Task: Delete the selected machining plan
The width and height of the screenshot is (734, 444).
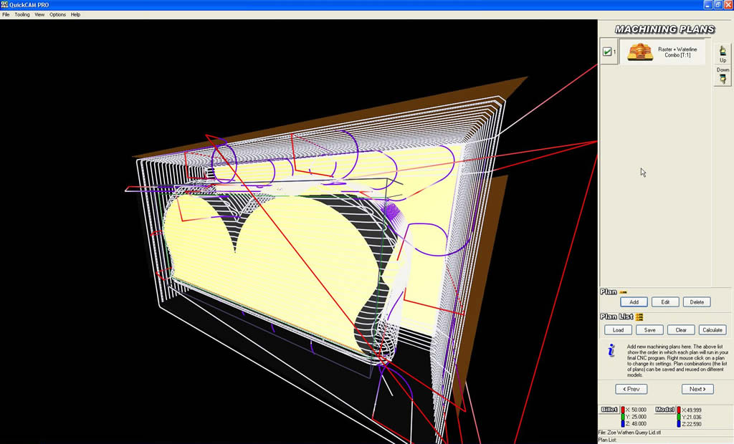Action: [697, 302]
